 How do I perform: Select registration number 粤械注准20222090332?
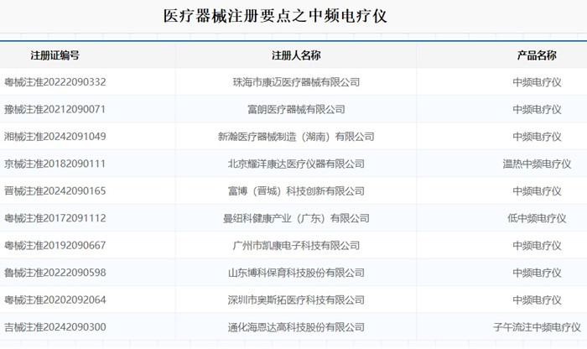(x=55, y=82)
